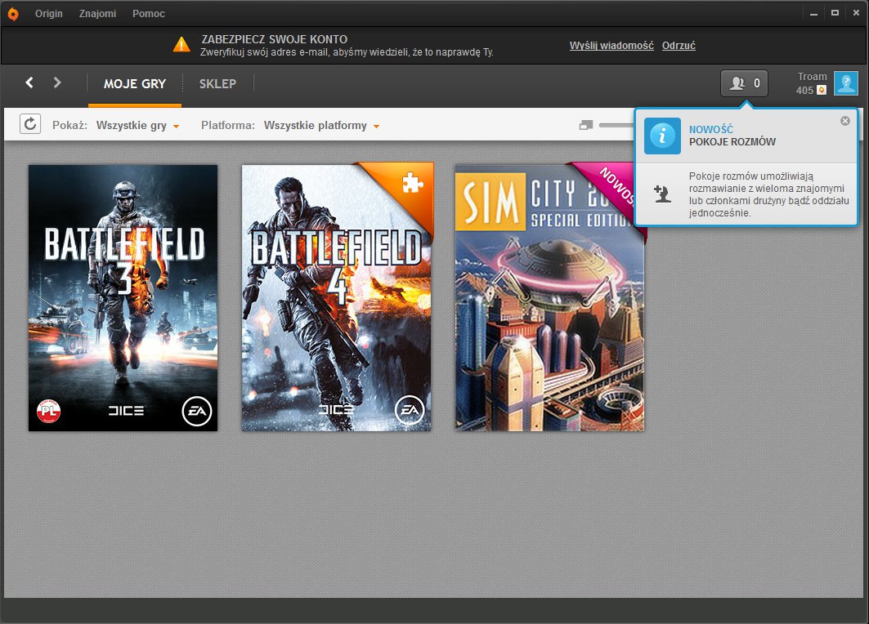The image size is (869, 624).
Task: Click the orange warning triangle icon
Action: click(181, 44)
